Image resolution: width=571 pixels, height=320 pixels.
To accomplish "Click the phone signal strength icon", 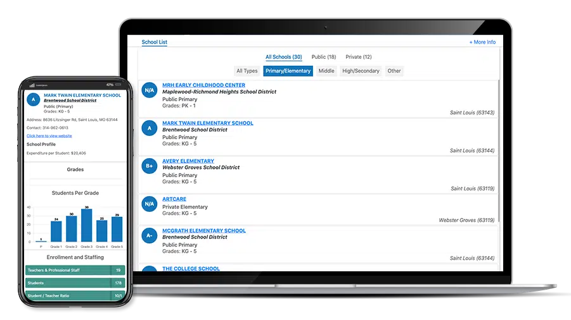I will pyautogui.click(x=32, y=85).
